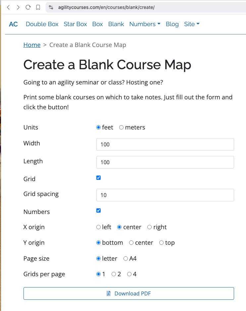The height and width of the screenshot is (311, 246).
Task: Disable the Numbers checkbox
Action: point(99,210)
